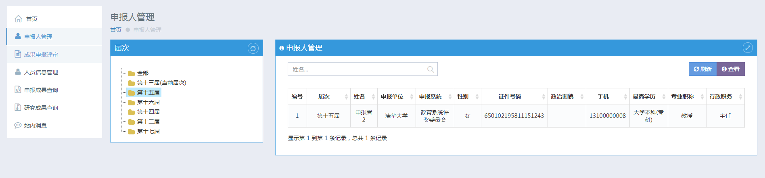Viewport: 765px width, 178px height.
Task: Click the folder icon for 第十六届
Action: [x=132, y=103]
